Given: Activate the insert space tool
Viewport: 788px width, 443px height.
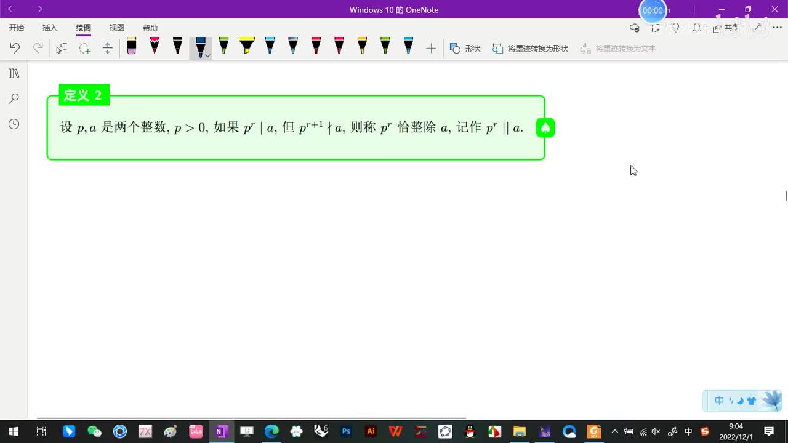Looking at the screenshot, I should pos(107,48).
